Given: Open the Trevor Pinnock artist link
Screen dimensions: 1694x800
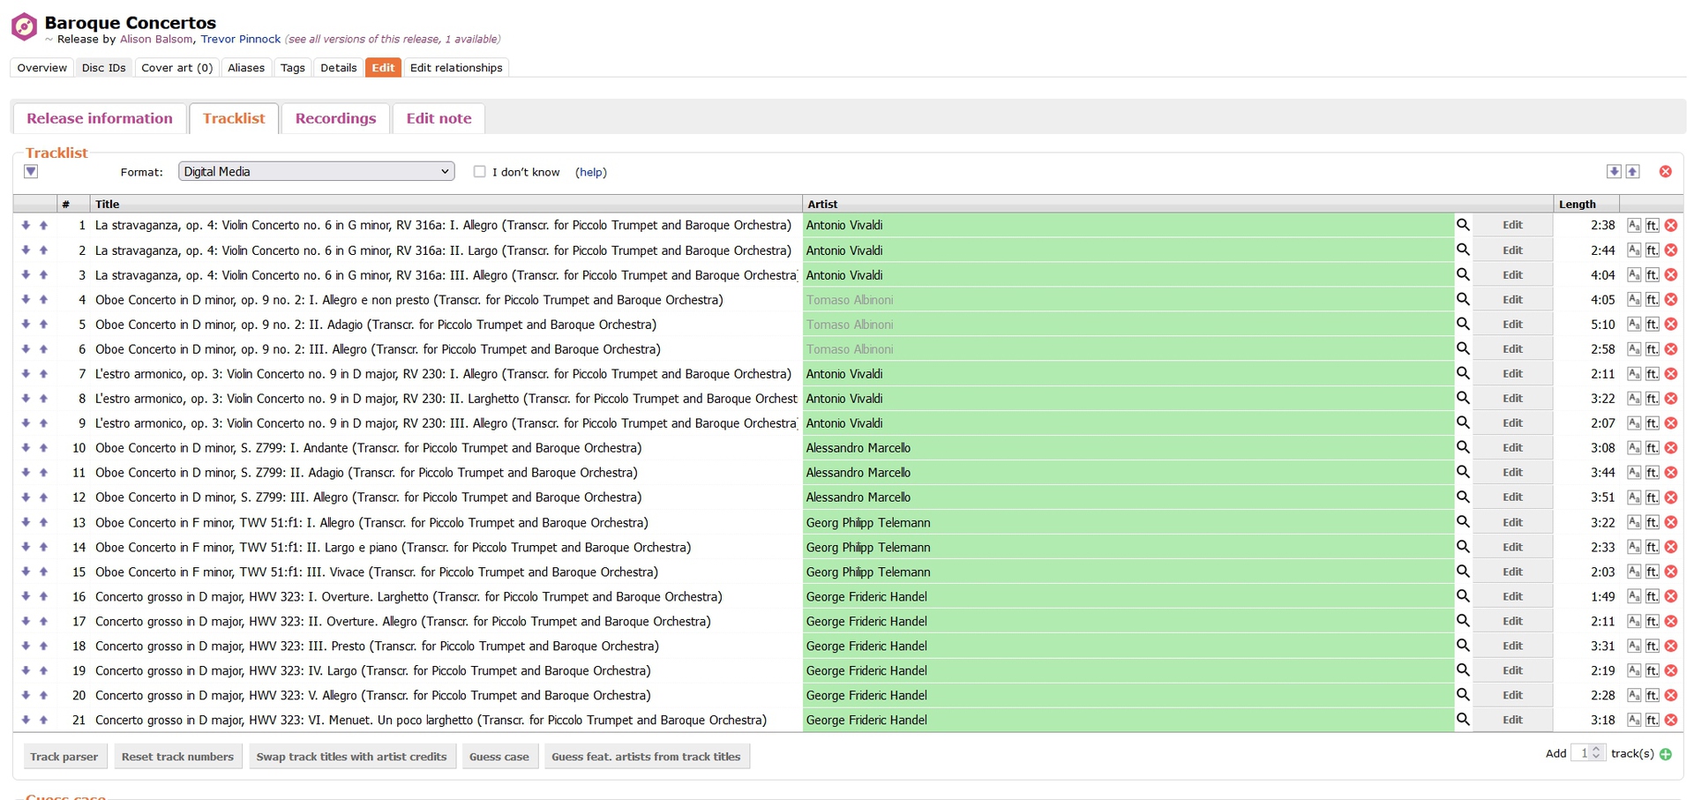Looking at the screenshot, I should 240,40.
